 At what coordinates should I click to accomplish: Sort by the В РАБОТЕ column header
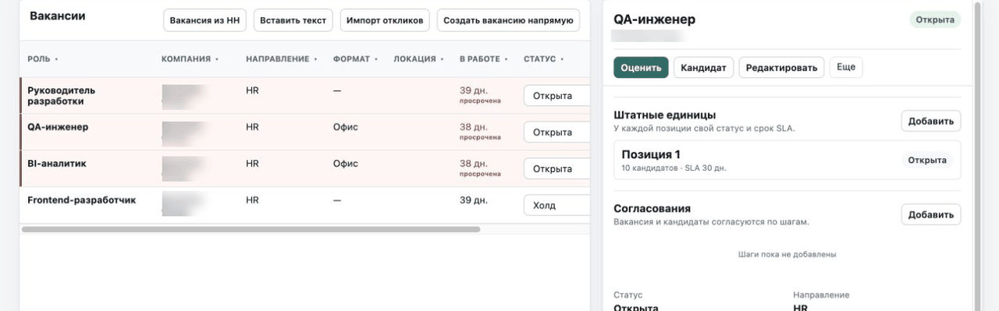(x=484, y=59)
